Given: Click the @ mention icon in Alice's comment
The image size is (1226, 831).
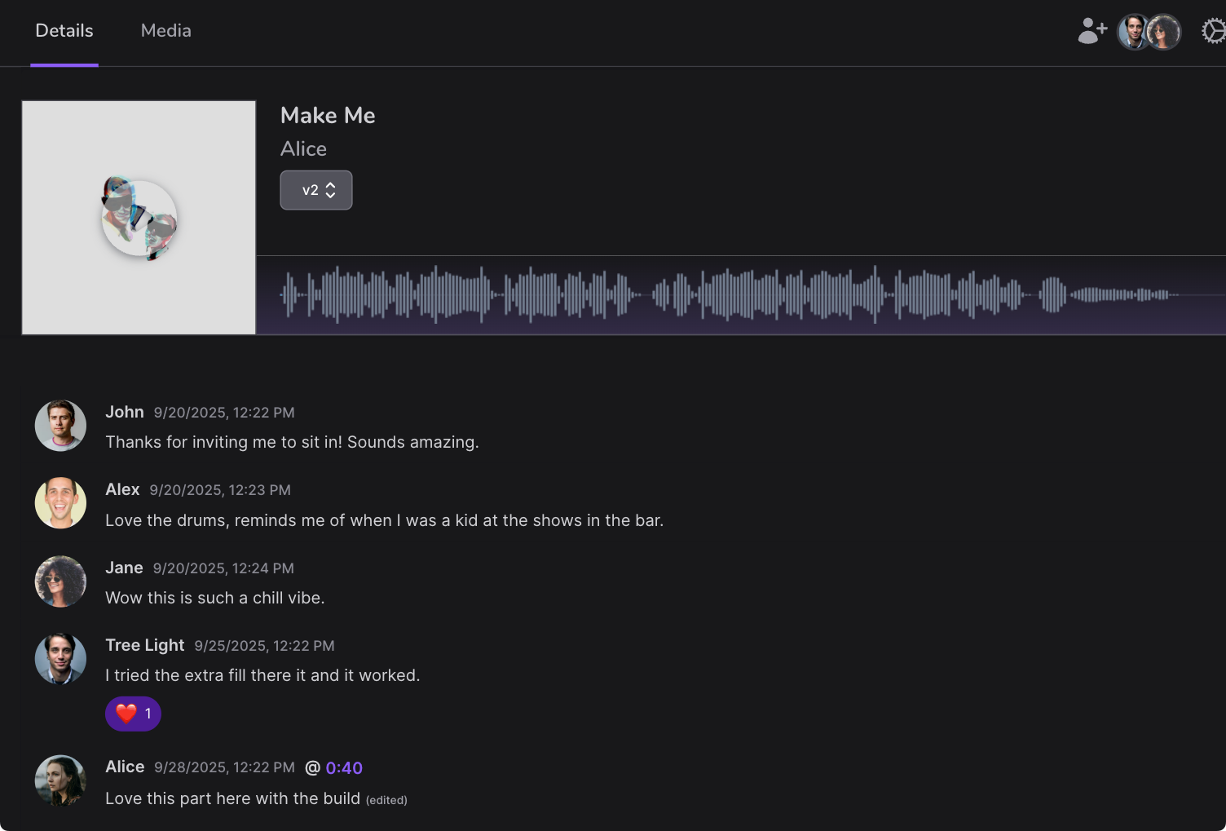Looking at the screenshot, I should point(311,767).
